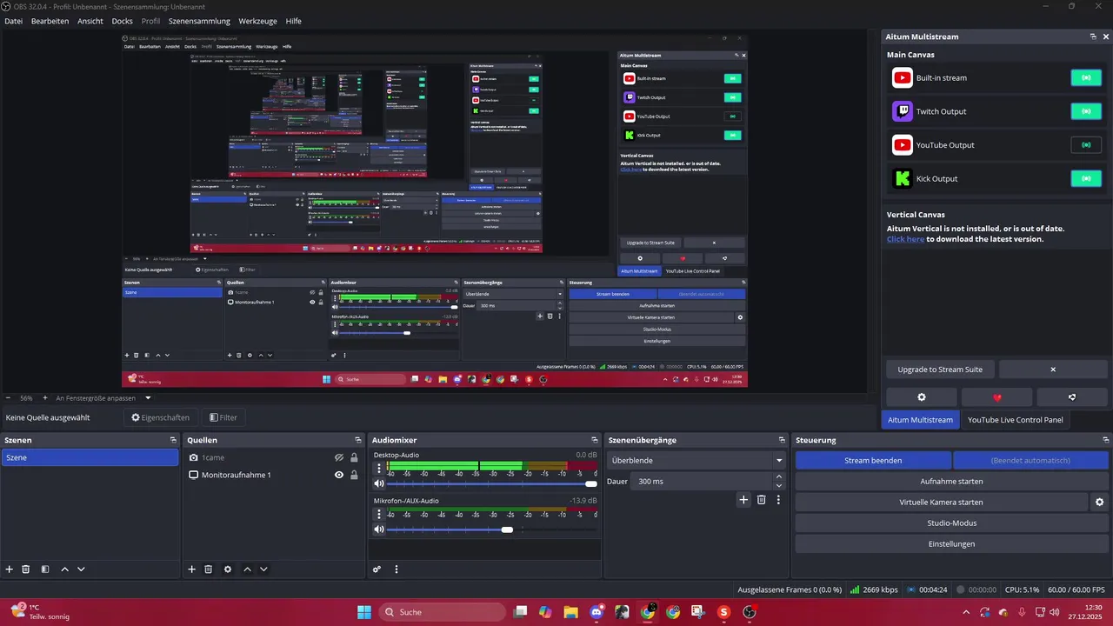
Task: Click the Desktop-Audio volume slider
Action: 491,483
